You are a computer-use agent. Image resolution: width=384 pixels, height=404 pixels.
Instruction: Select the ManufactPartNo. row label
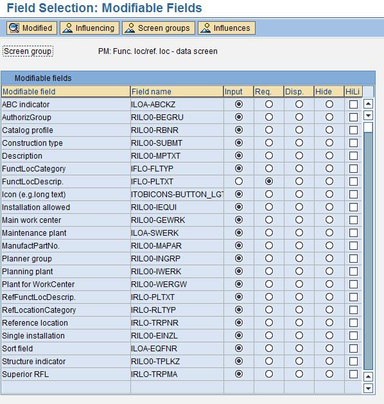(x=31, y=246)
